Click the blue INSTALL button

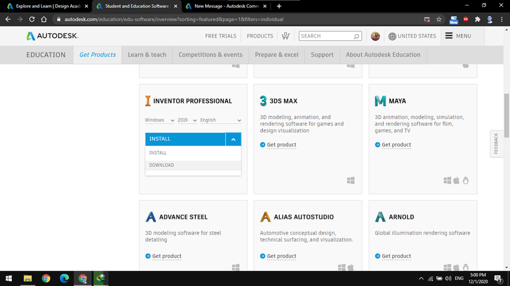coord(185,139)
